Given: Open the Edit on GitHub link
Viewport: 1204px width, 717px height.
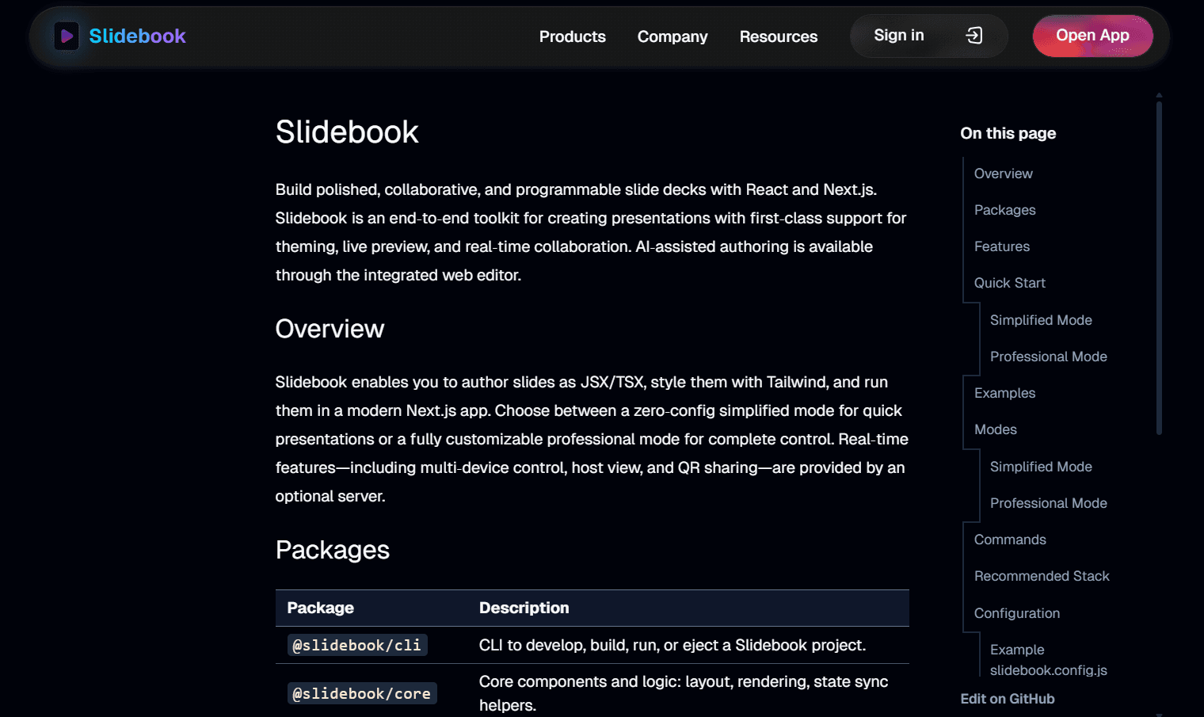Looking at the screenshot, I should click(x=1007, y=699).
